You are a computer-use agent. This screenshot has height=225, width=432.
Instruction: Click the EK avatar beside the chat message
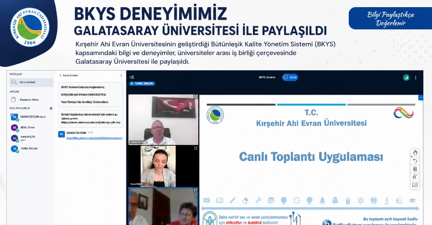[x=61, y=134]
